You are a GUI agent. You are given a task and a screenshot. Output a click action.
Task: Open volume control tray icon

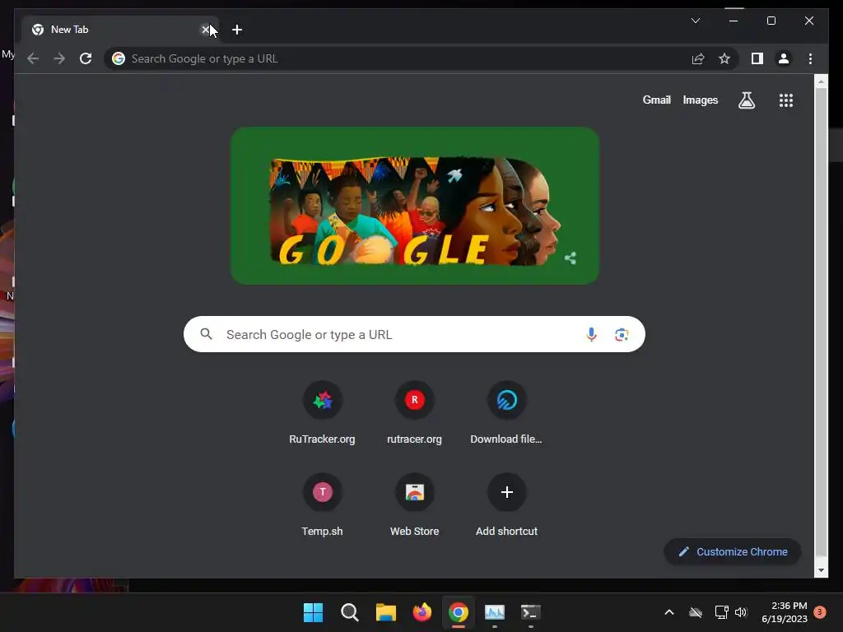pyautogui.click(x=741, y=612)
